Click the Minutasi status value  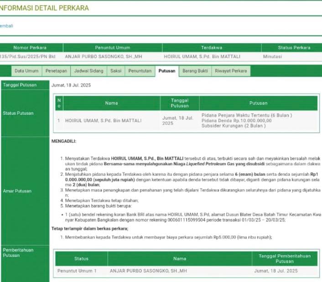[272, 56]
